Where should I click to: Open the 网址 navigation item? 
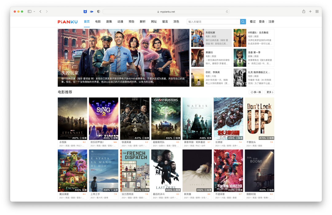point(154,22)
